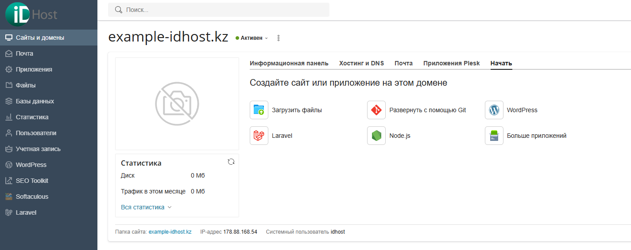Refresh the Статистика panel
This screenshot has width=631, height=250.
231,162
